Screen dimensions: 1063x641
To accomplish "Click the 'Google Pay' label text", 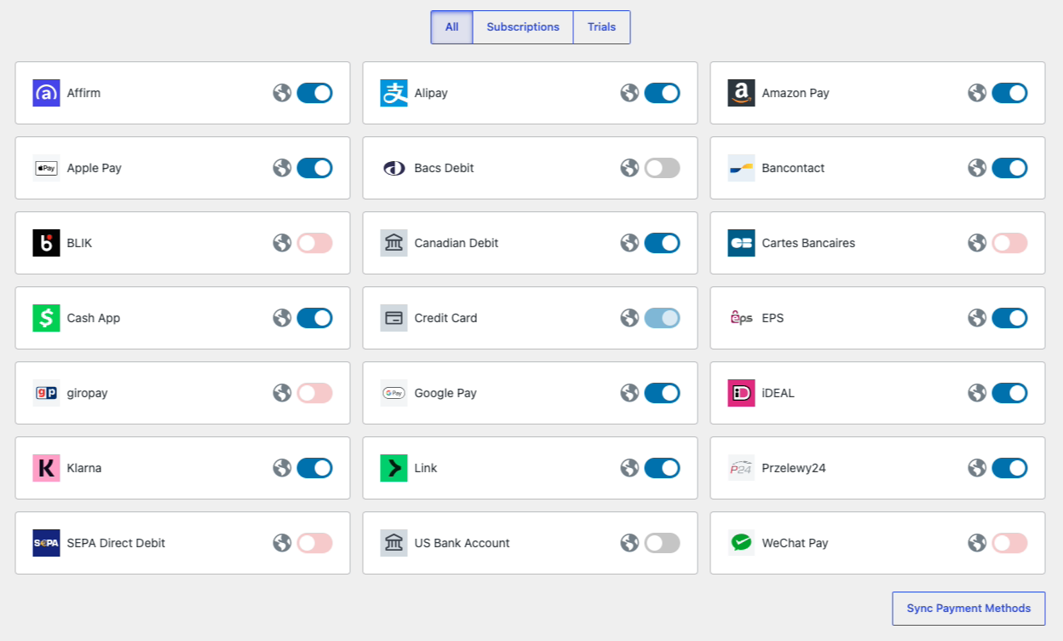I will tap(445, 393).
